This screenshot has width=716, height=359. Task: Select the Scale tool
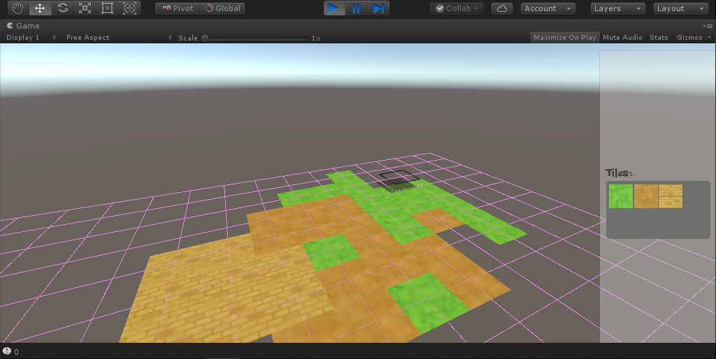point(85,8)
